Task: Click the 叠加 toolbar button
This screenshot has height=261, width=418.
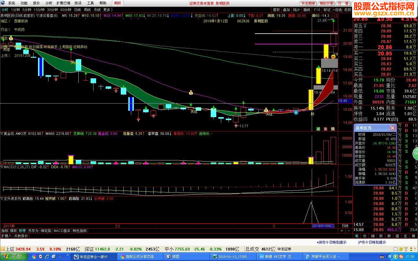Action: [287, 10]
